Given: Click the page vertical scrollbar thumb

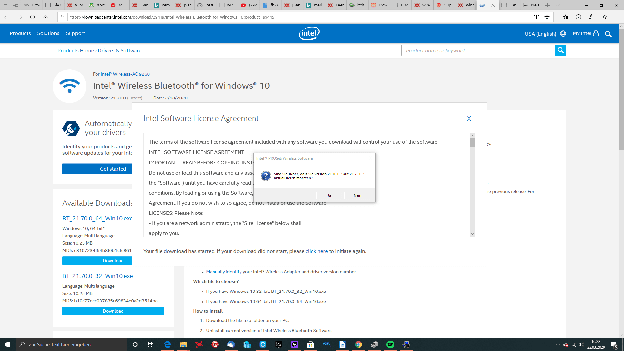Looking at the screenshot, I should [x=621, y=89].
